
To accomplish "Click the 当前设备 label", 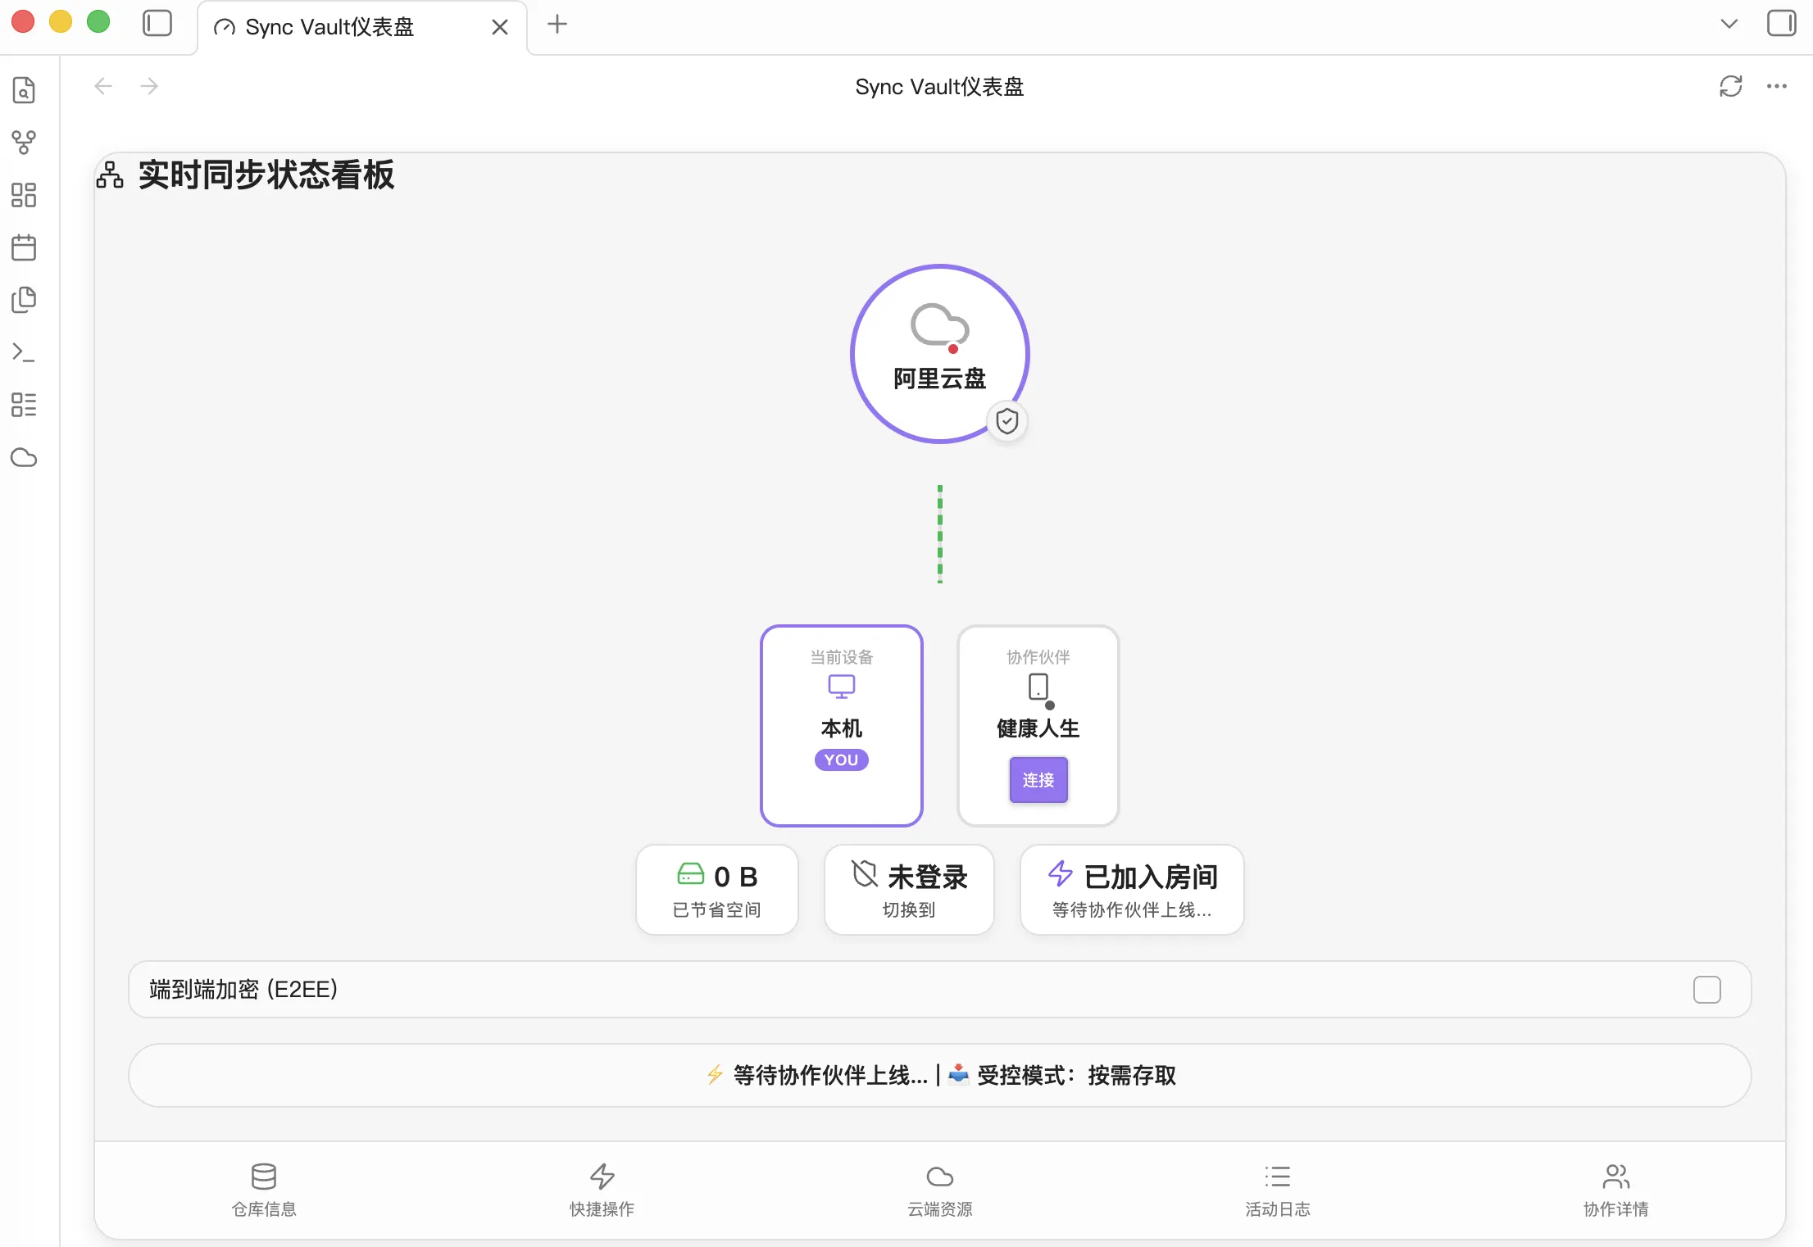I will (842, 657).
